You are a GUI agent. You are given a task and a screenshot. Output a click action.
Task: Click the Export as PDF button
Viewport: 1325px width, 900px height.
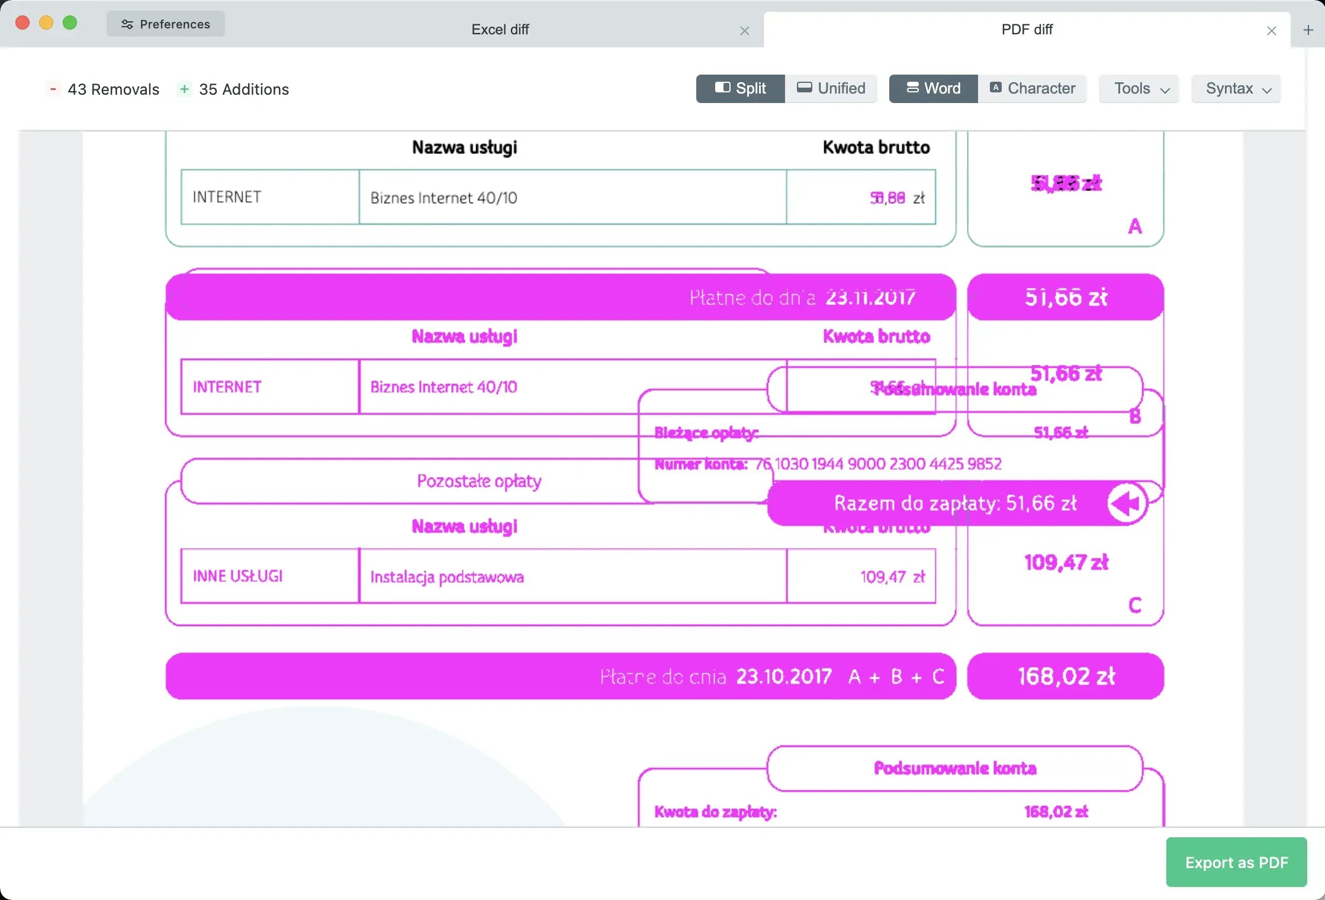1236,862
